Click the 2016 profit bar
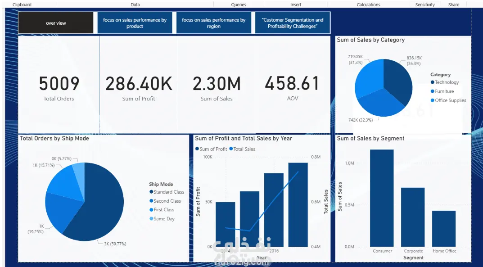 click(274, 210)
